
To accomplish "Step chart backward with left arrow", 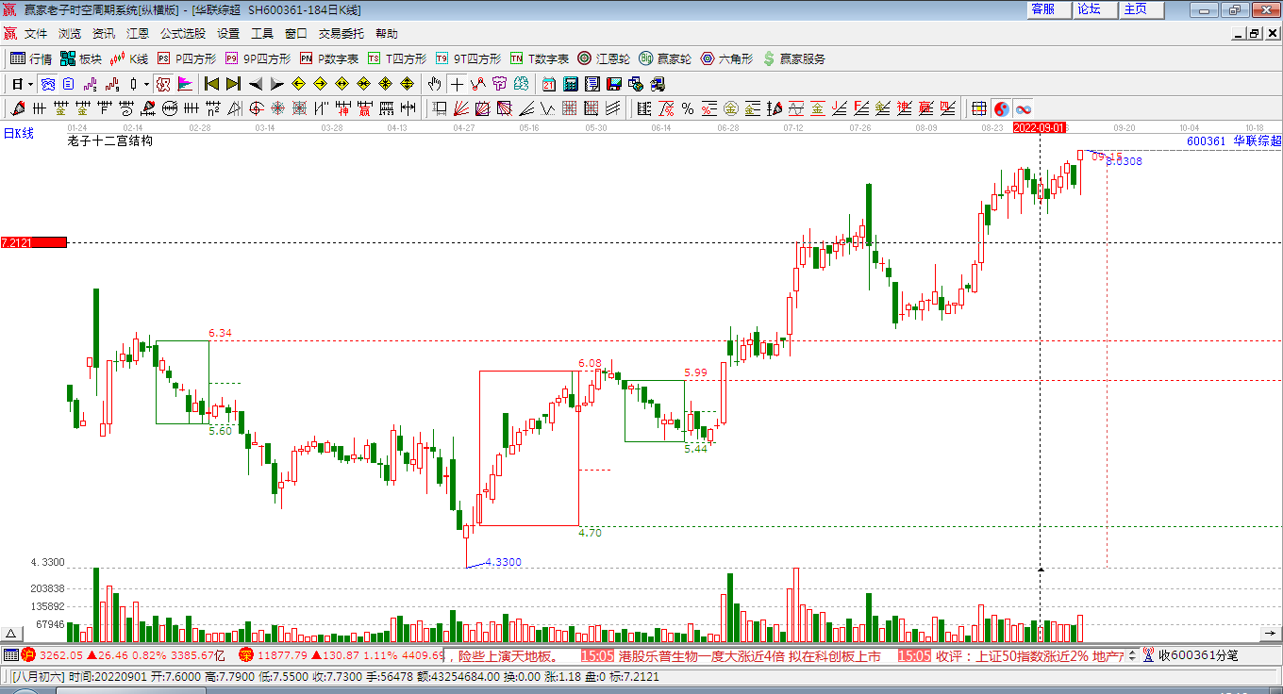I will click(256, 84).
